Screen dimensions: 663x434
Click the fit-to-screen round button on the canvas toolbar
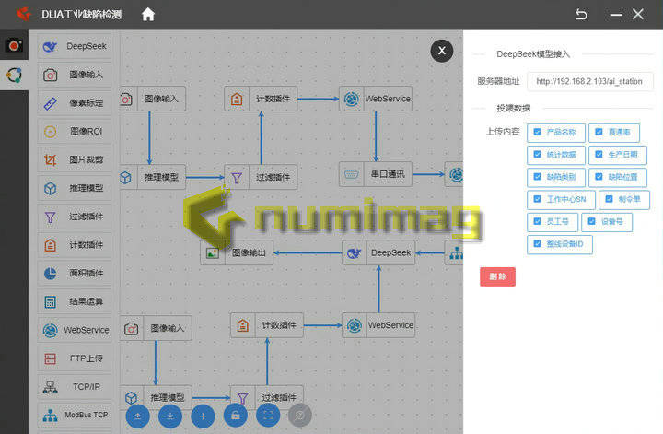(268, 415)
